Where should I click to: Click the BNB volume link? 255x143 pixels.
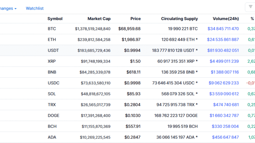(225, 72)
